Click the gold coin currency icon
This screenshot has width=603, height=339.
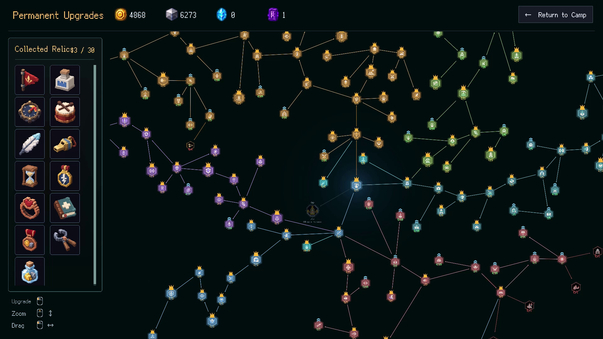121,15
